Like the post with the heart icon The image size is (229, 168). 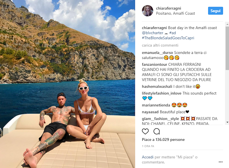click(x=145, y=132)
